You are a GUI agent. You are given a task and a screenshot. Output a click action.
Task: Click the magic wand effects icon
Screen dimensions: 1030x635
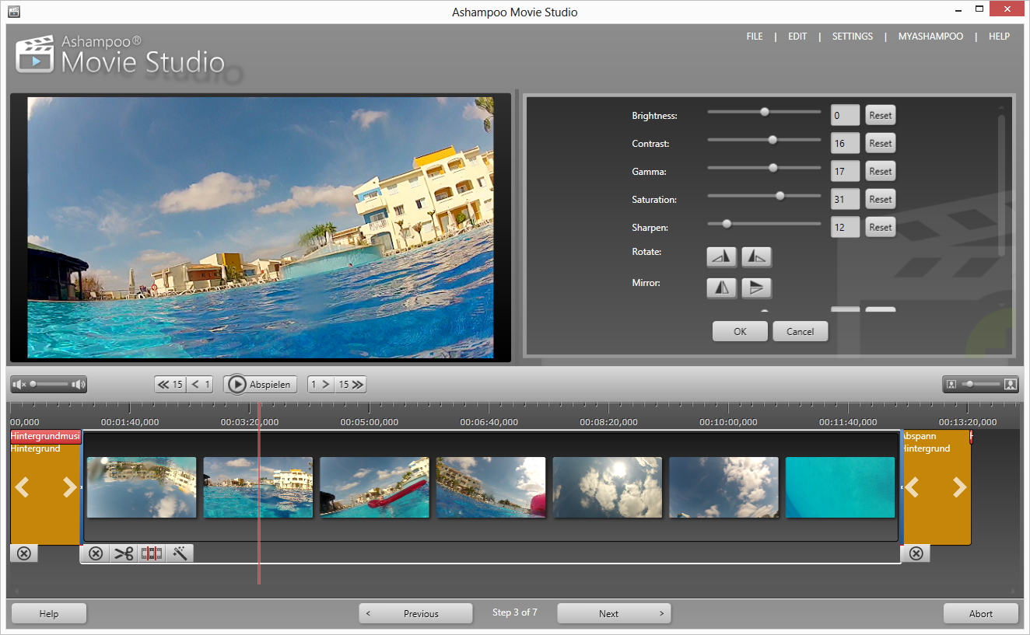click(x=180, y=553)
